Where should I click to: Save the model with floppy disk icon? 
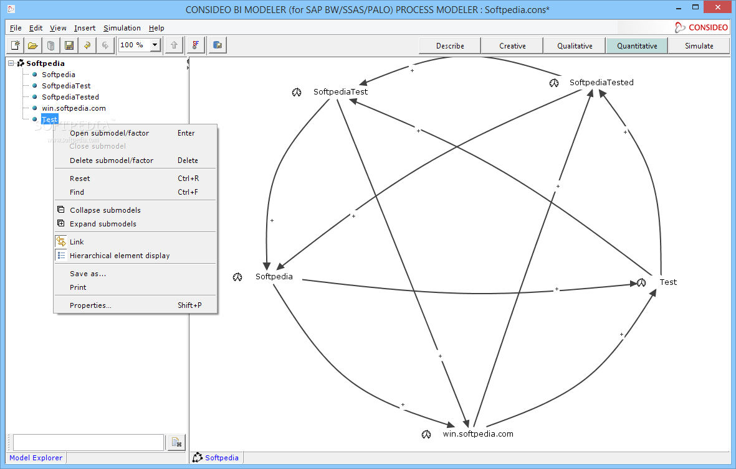coord(69,45)
